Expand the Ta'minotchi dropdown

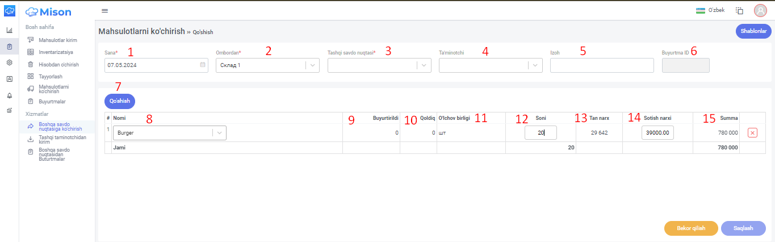click(491, 65)
